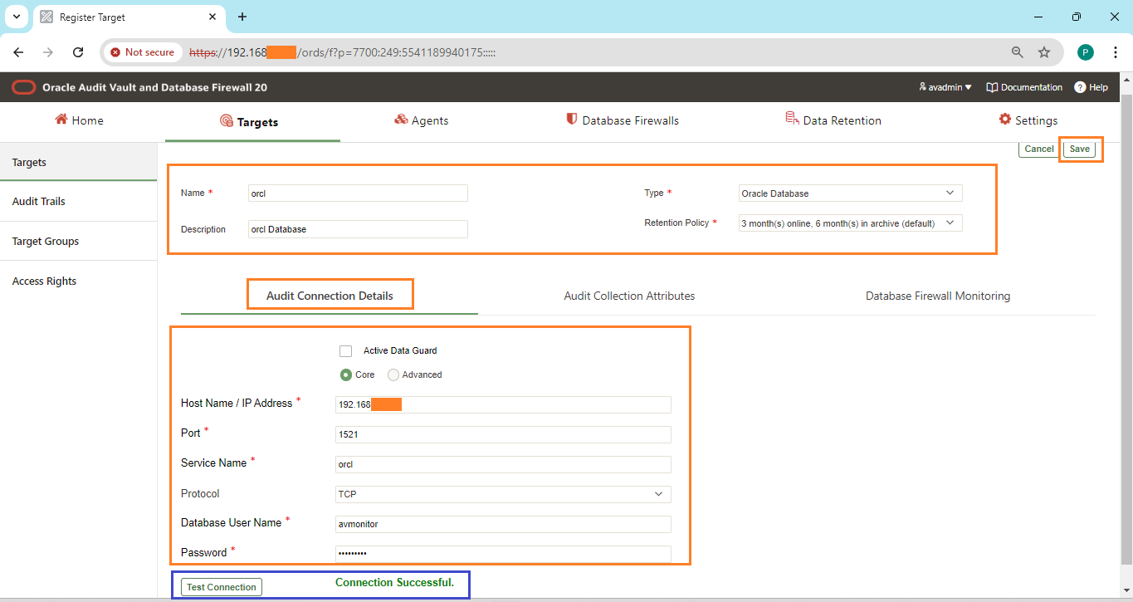The image size is (1133, 602).
Task: Click the Test Connection button
Action: click(221, 587)
